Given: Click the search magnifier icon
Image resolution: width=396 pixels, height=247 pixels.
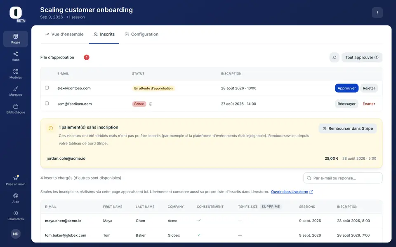Looking at the screenshot, I should (x=309, y=178).
